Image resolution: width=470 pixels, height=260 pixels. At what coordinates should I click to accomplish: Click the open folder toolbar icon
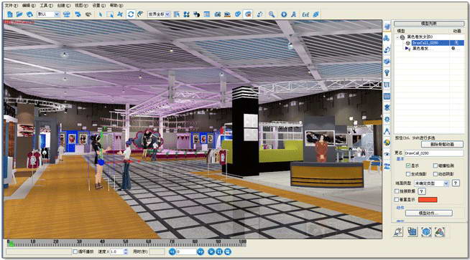pos(19,14)
